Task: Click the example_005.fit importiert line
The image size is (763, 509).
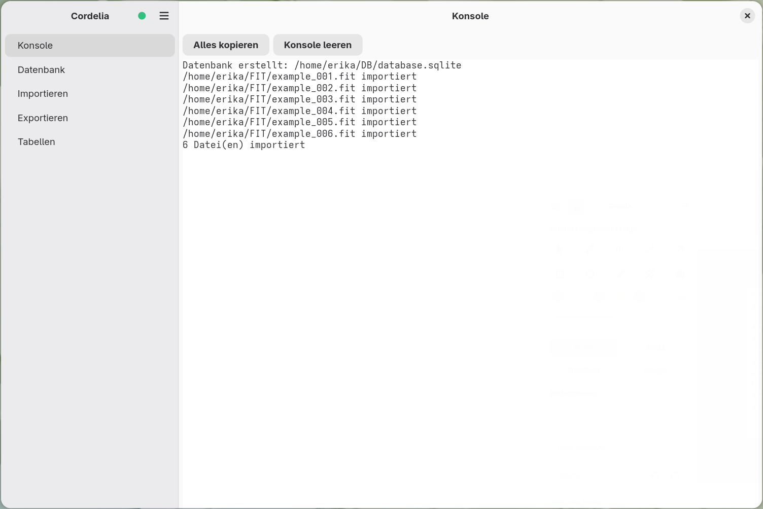Action: click(300, 122)
